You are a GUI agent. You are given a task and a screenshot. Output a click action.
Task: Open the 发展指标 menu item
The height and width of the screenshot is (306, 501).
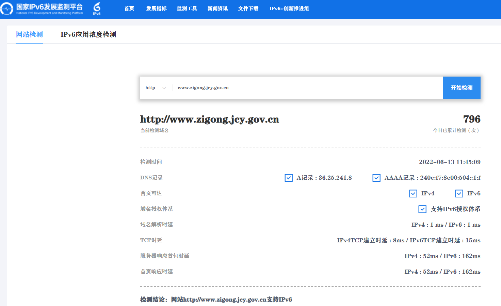(x=156, y=9)
